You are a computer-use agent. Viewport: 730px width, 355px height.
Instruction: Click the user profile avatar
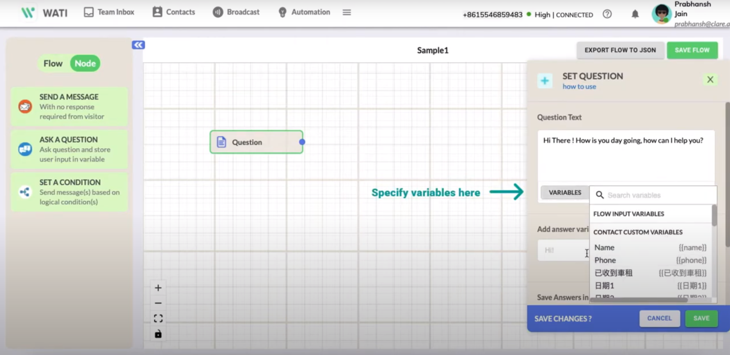point(661,14)
